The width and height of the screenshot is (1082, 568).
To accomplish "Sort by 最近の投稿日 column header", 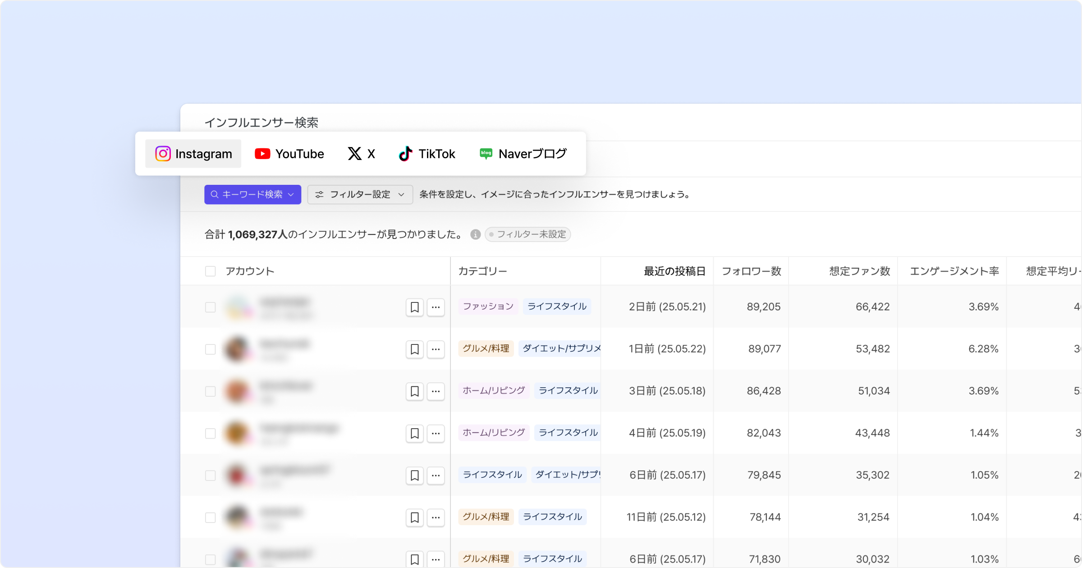I will pyautogui.click(x=674, y=271).
